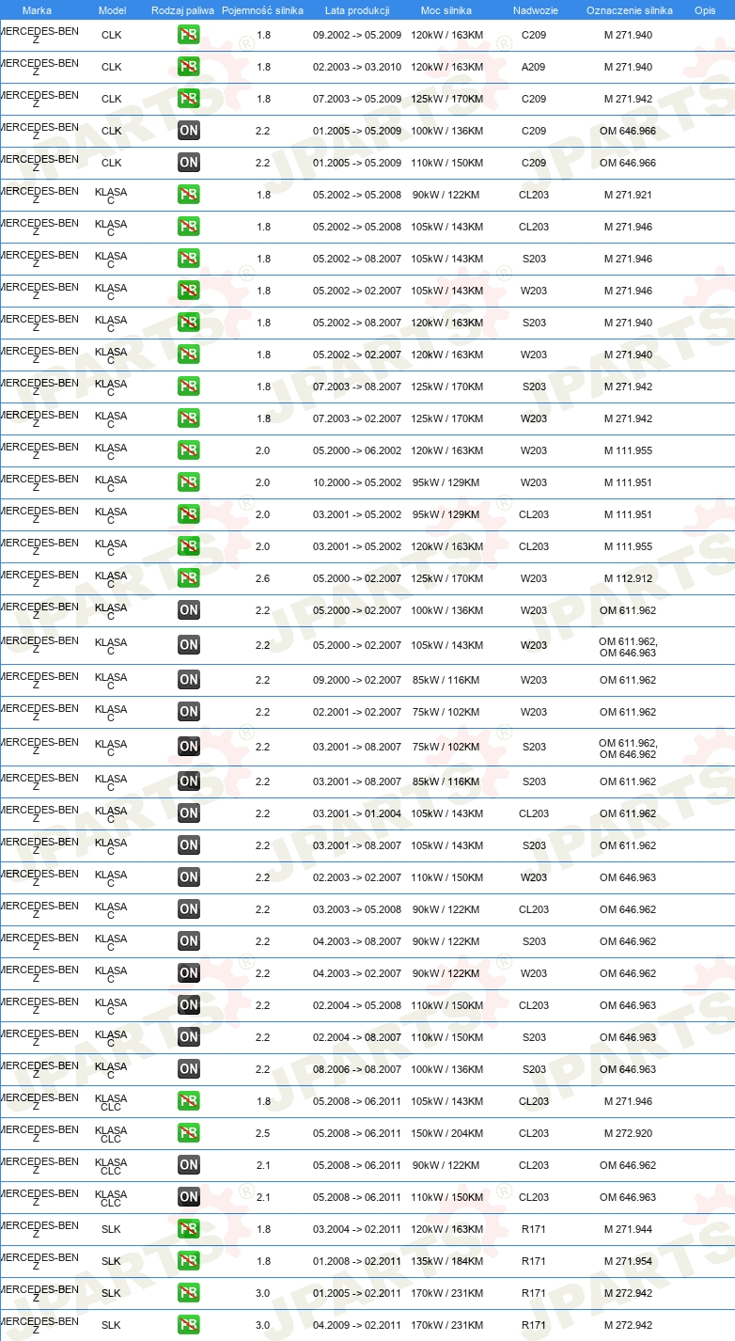Click PB icon in M 271.921 row

(x=189, y=195)
